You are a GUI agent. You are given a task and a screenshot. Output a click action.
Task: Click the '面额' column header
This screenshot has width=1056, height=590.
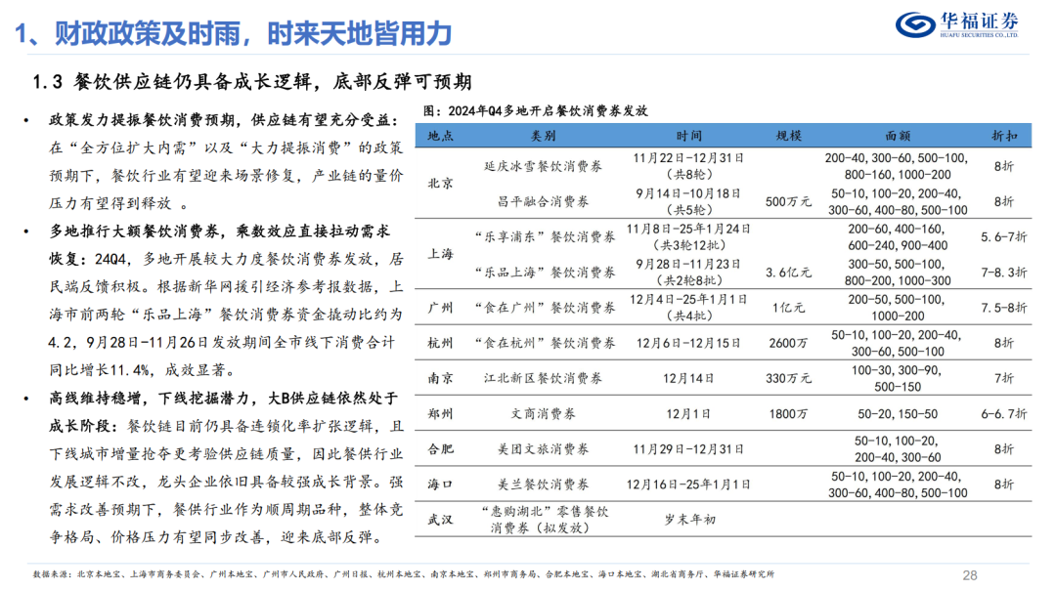[x=897, y=136]
